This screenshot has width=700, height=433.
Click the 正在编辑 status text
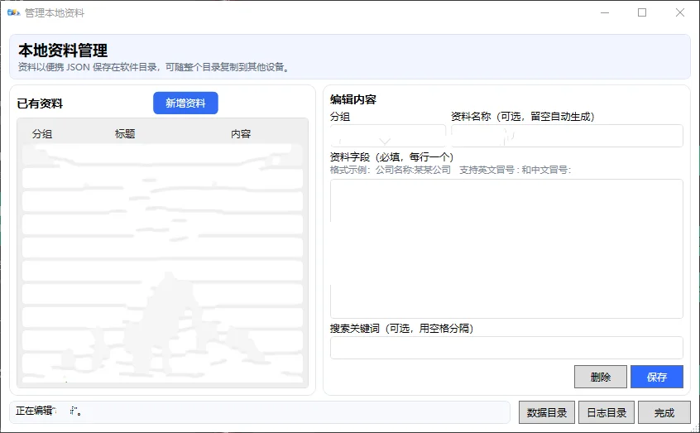[49, 411]
